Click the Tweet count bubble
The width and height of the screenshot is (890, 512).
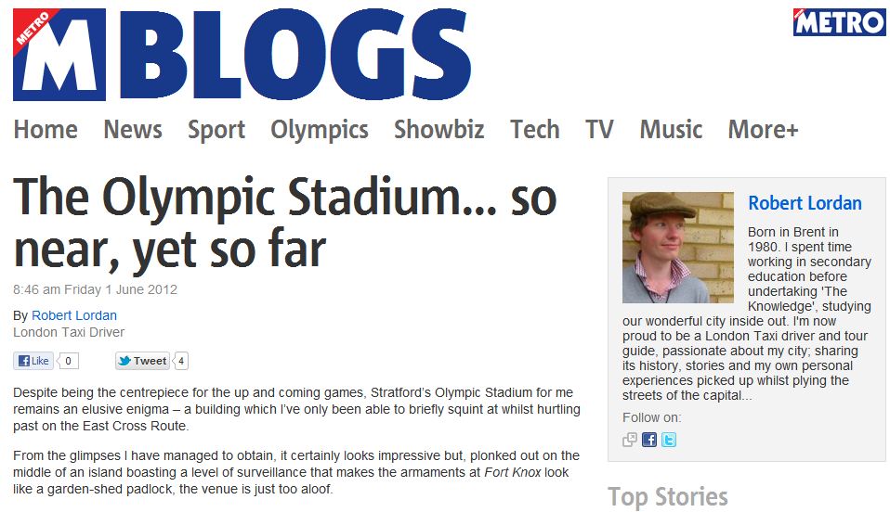(181, 361)
